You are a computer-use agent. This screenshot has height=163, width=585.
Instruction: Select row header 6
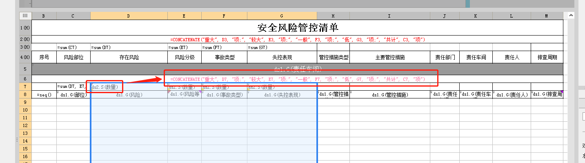point(25,79)
